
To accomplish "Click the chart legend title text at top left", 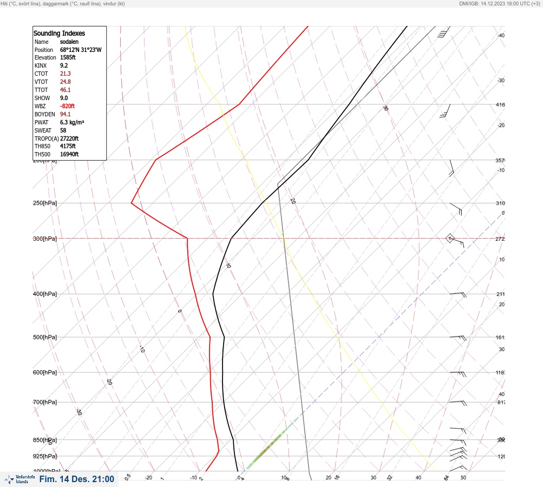I will [63, 4].
